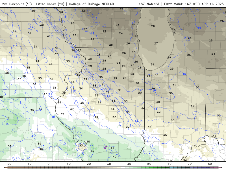Image resolution: width=226 pixels, height=169 pixels.
Task: Click the right arrow end of color bar
Action: point(221,168)
